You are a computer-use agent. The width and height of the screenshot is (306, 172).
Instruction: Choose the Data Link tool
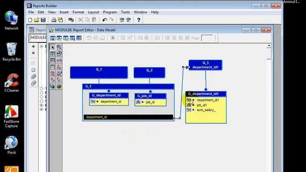(x=59, y=54)
